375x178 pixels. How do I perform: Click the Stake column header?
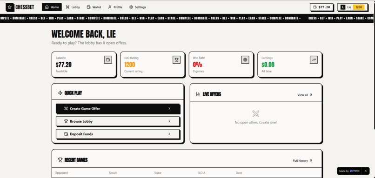[158, 173]
